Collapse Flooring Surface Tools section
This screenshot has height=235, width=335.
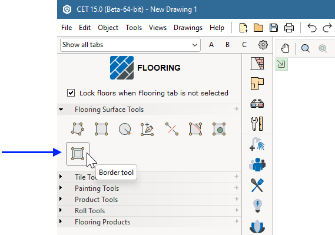[x=61, y=110]
